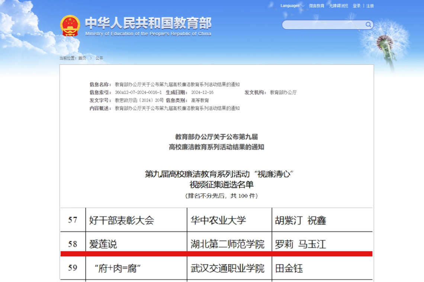Click the 中华人民共和国教育部 site title
This screenshot has width=424, height=282.
[148, 24]
